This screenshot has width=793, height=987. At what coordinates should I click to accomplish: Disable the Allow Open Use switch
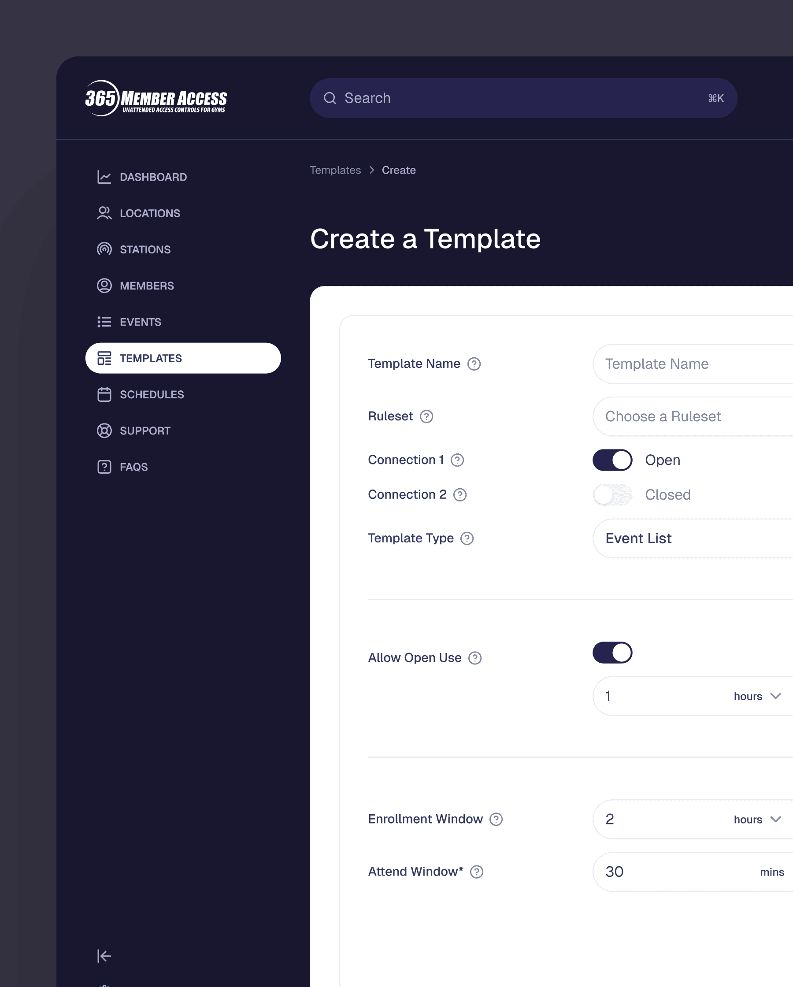click(612, 653)
